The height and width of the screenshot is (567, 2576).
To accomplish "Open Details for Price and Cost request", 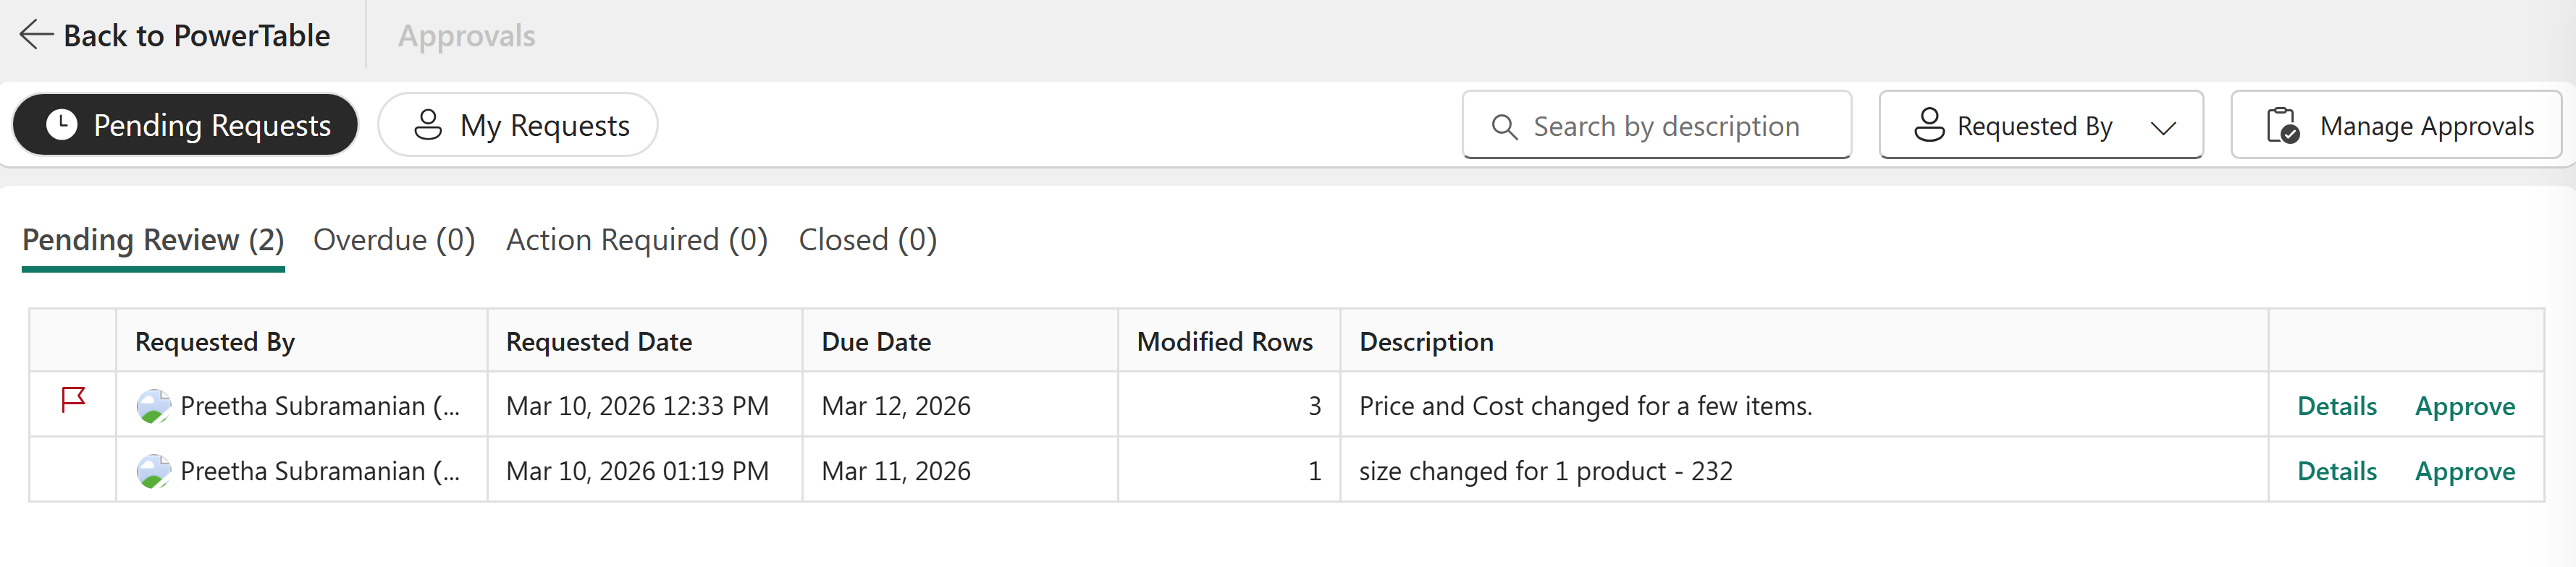I will click(x=2336, y=406).
